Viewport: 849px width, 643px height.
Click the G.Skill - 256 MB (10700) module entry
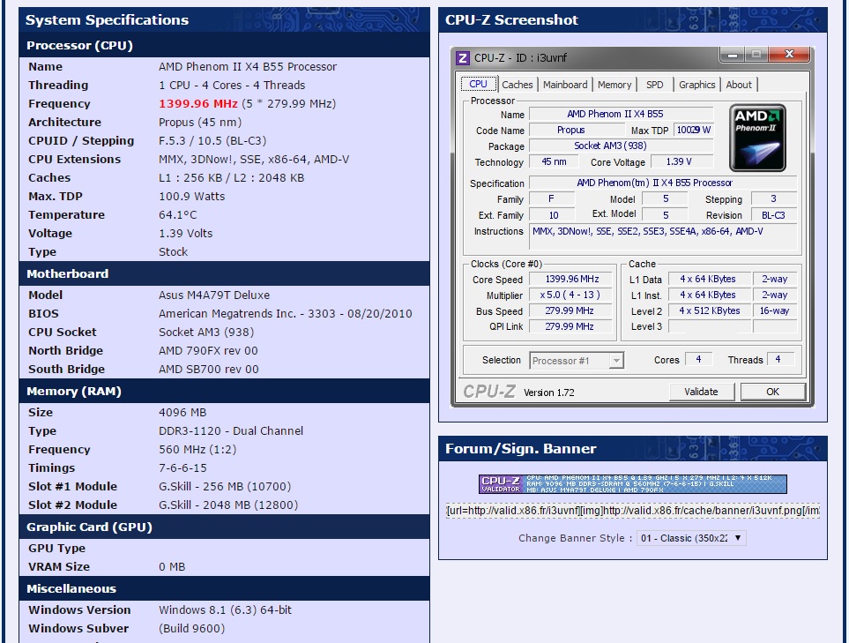coord(225,487)
